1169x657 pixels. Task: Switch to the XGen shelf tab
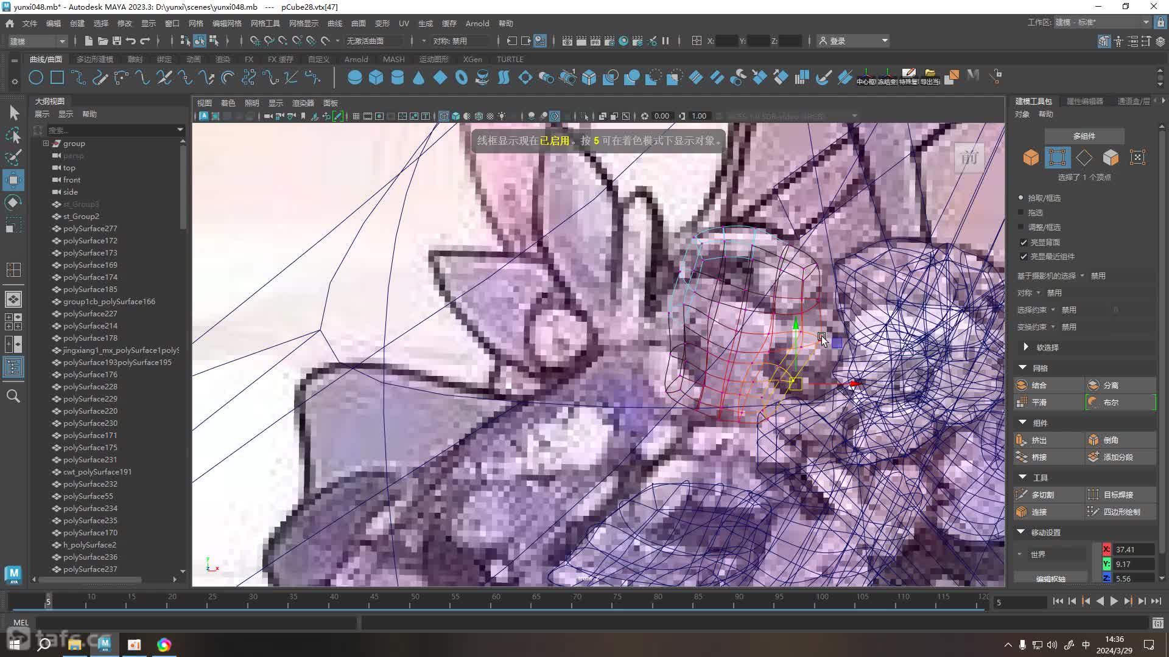[472, 59]
